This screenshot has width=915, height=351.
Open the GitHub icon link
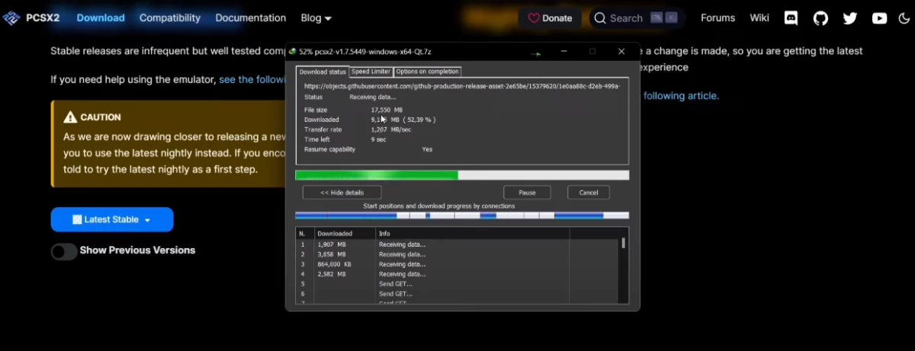820,18
